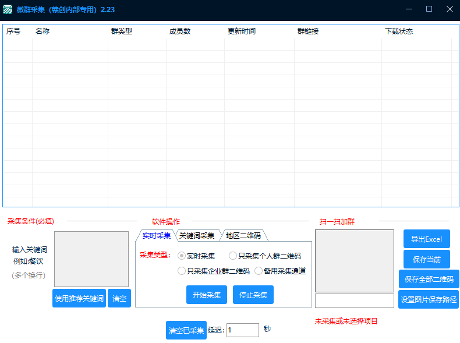Export results with 导出Excel button
This screenshot has width=460, height=343.
coord(427,239)
